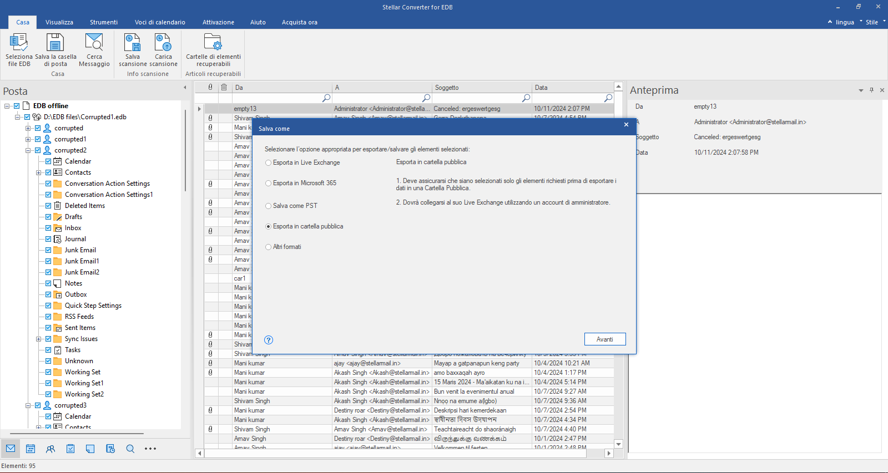Collapse the corrupted3 mailbox node
The width and height of the screenshot is (888, 473).
pos(28,405)
